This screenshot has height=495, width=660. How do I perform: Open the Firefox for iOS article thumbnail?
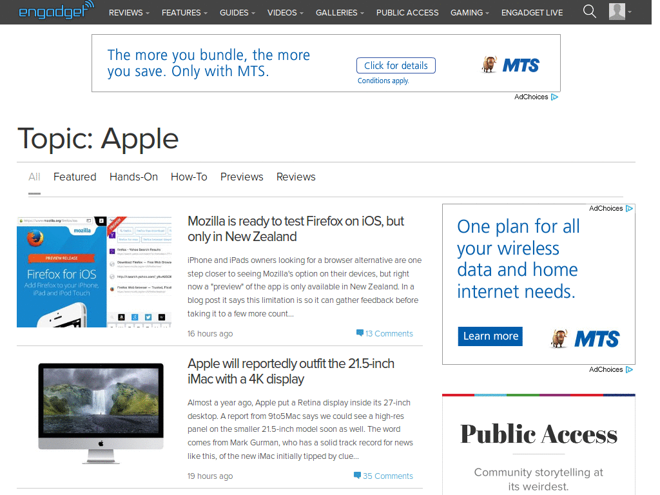[94, 272]
